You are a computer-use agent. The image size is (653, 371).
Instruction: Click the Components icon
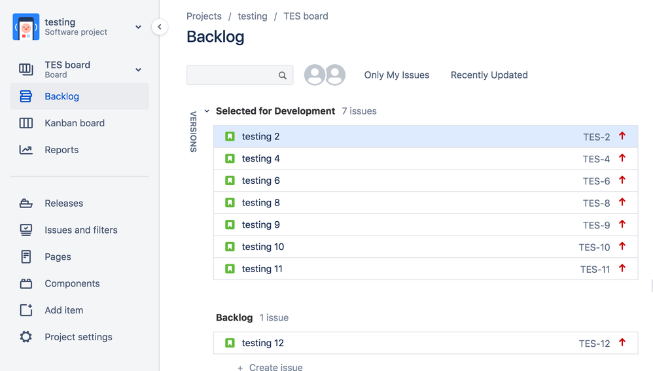click(x=26, y=283)
